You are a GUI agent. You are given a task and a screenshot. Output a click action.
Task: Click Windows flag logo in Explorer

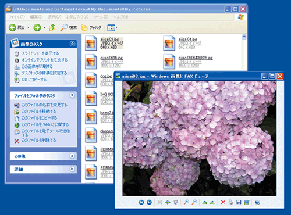tap(240, 17)
